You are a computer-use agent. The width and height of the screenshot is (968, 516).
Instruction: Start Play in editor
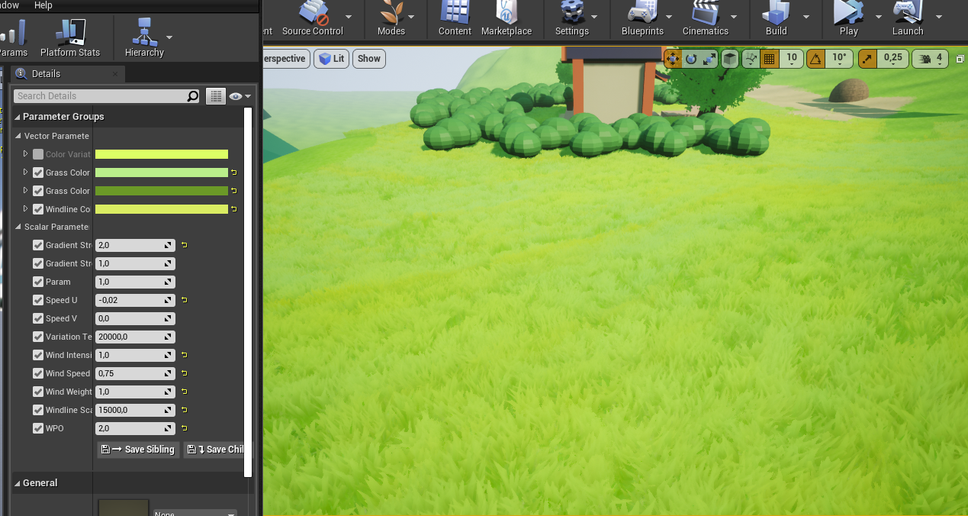pyautogui.click(x=848, y=18)
